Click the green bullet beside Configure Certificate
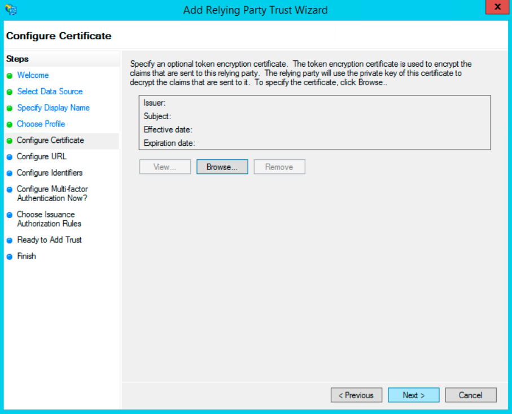The image size is (512, 414). [x=10, y=141]
